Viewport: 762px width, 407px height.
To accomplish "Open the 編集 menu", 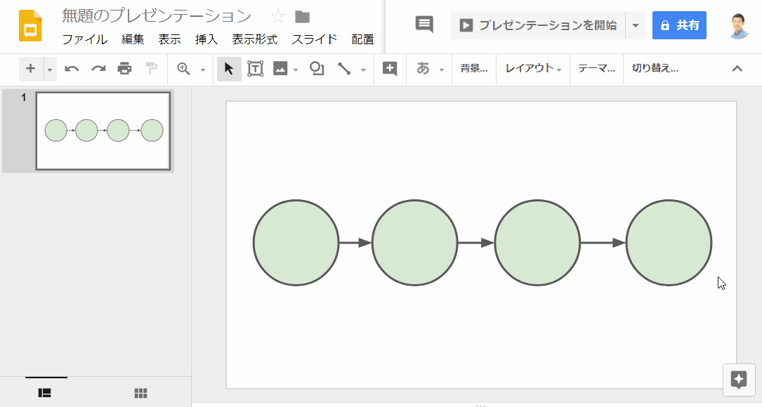I will click(x=133, y=39).
